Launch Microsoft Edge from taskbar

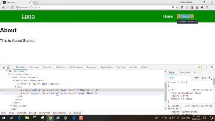point(19,118)
